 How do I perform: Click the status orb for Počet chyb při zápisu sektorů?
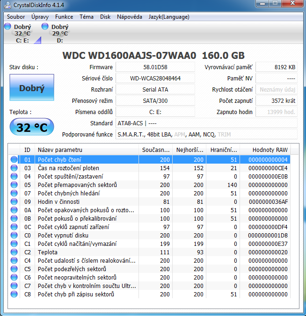[x=14, y=294]
